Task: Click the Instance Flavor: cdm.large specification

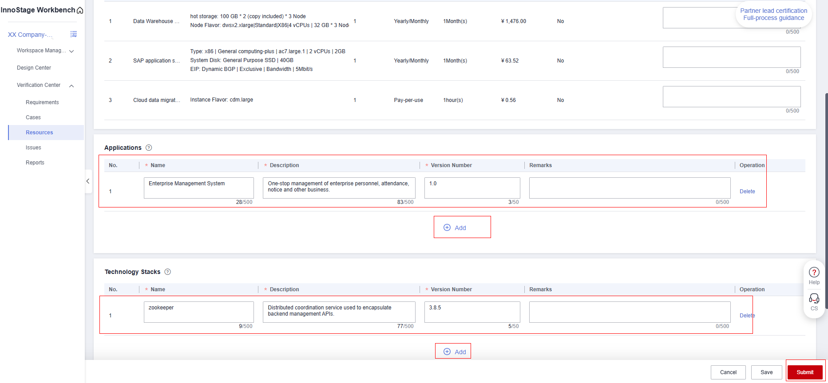Action: pos(222,100)
